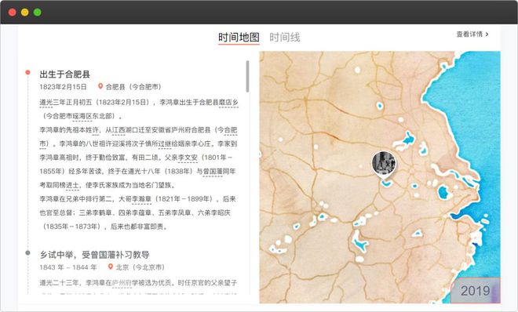Click the 2019 year badge on map
The width and height of the screenshot is (518, 312).
coord(476,291)
